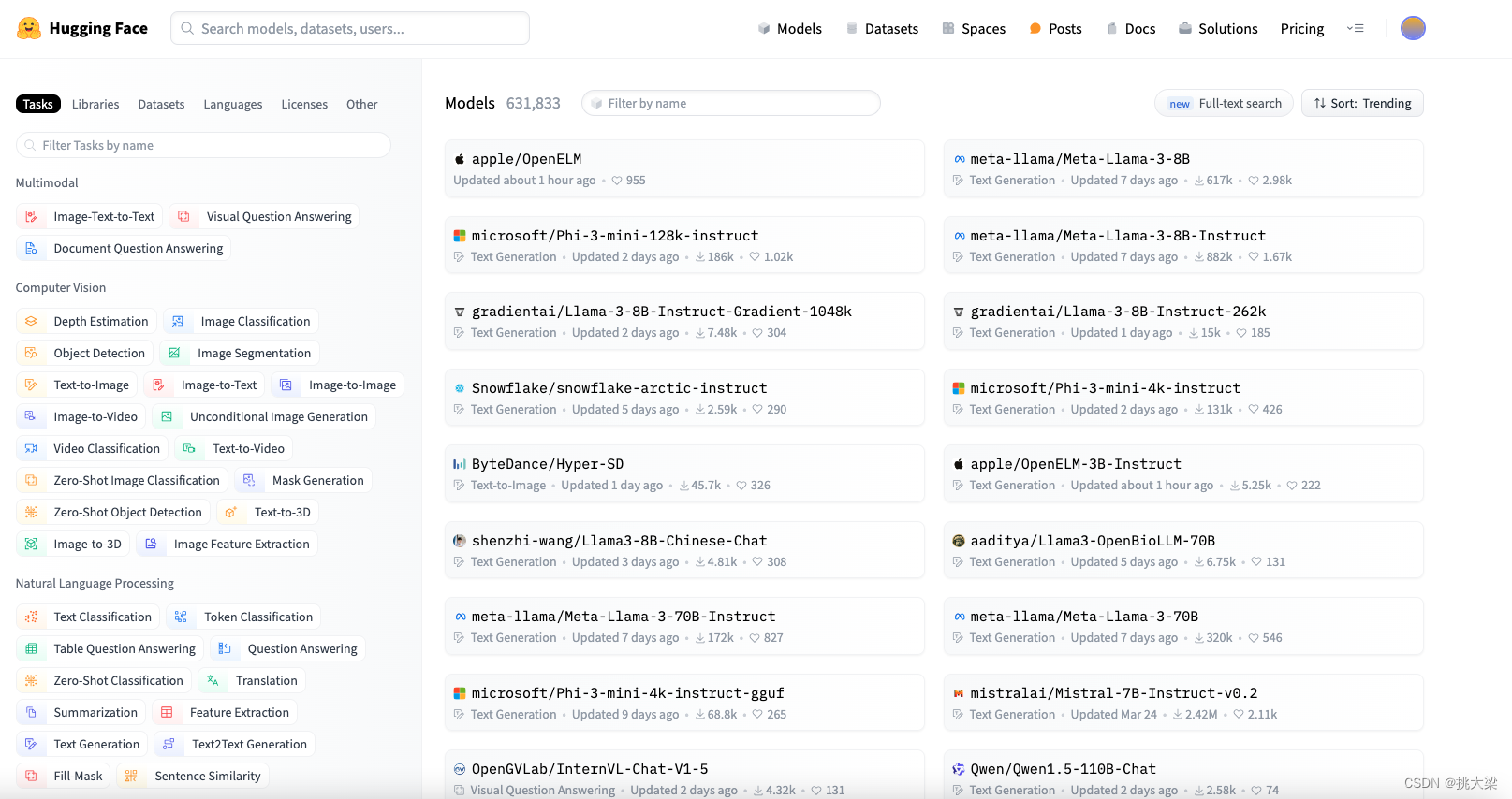Click the Translation task icon

(x=213, y=680)
